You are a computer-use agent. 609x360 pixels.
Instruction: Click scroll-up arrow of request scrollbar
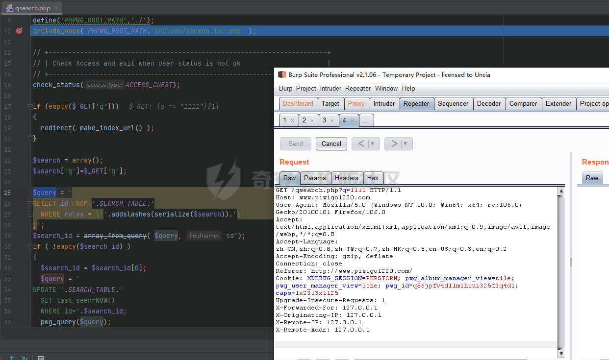point(561,192)
